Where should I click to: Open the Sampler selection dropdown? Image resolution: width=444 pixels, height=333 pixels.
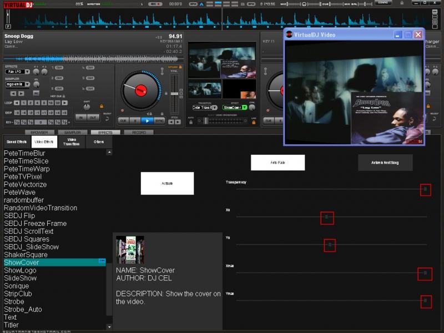(x=27, y=84)
